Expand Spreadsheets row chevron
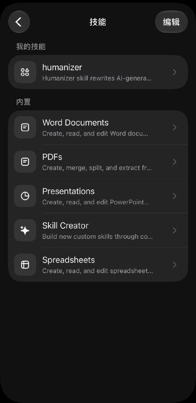 [175, 265]
